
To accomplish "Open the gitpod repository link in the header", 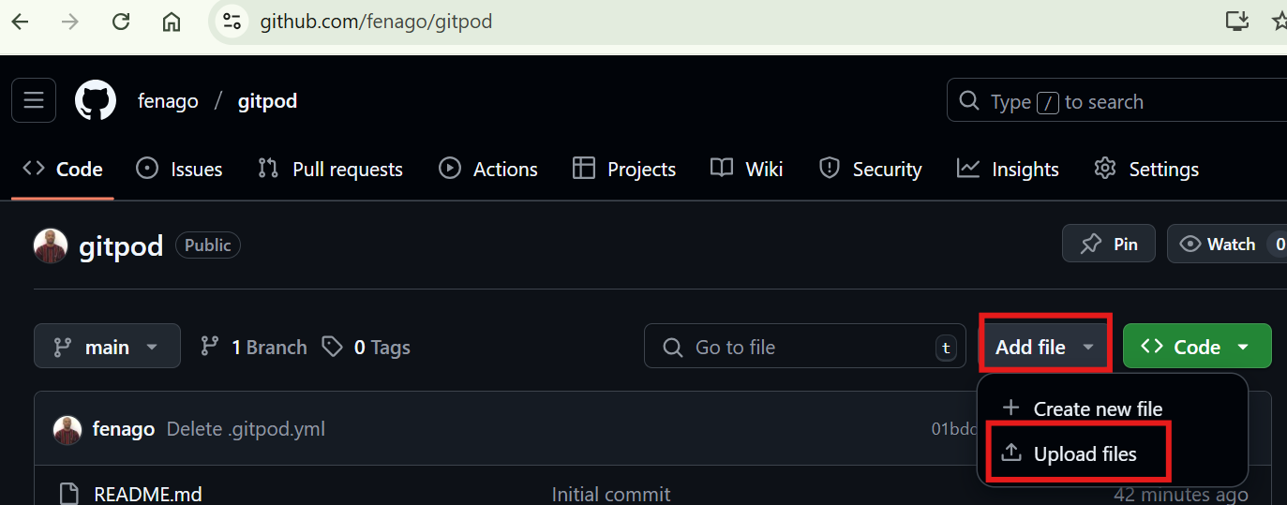I will tap(267, 101).
